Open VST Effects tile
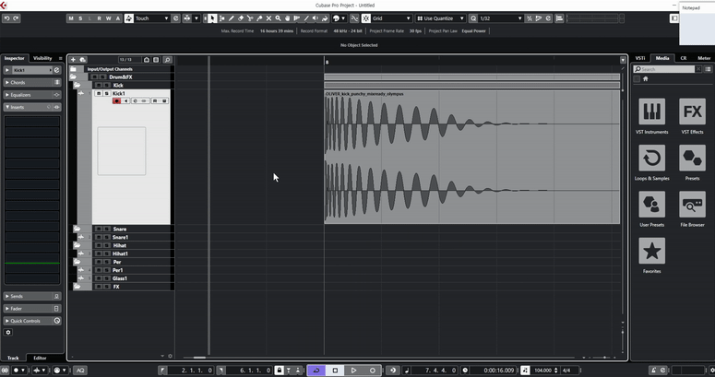This screenshot has width=715, height=377. coord(692,112)
